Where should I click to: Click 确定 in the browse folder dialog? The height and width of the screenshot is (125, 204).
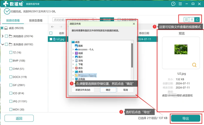(108, 90)
